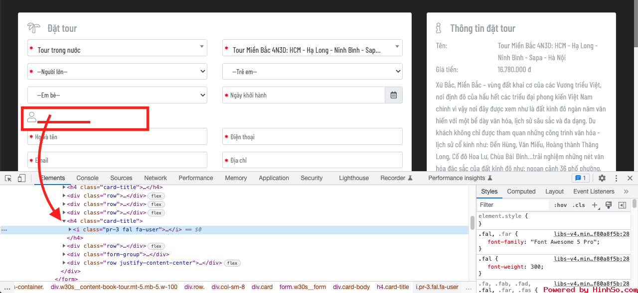The width and height of the screenshot is (638, 293).
Task: Toggle the :hov element state panel
Action: (561, 205)
